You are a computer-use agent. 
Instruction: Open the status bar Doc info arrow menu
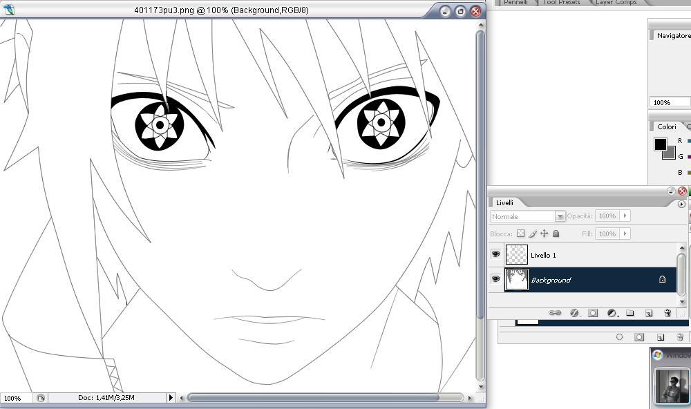(171, 398)
